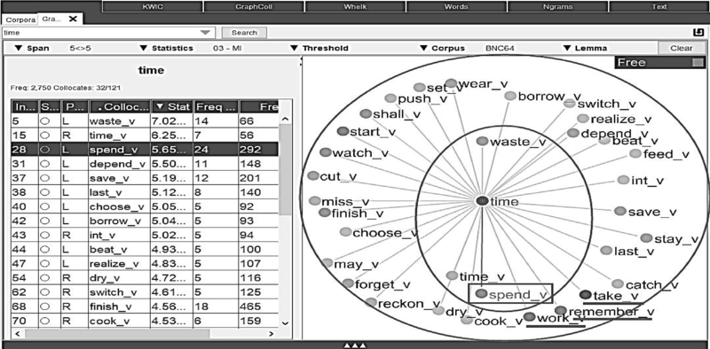
Task: Select radio button in cook_v row
Action: 45,321
